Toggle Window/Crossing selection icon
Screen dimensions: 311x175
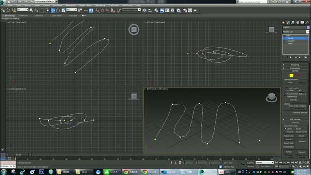[x=47, y=10]
